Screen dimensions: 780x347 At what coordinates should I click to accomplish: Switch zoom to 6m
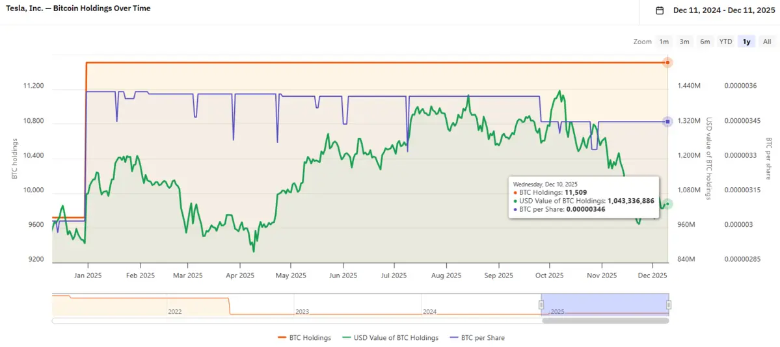[705, 42]
